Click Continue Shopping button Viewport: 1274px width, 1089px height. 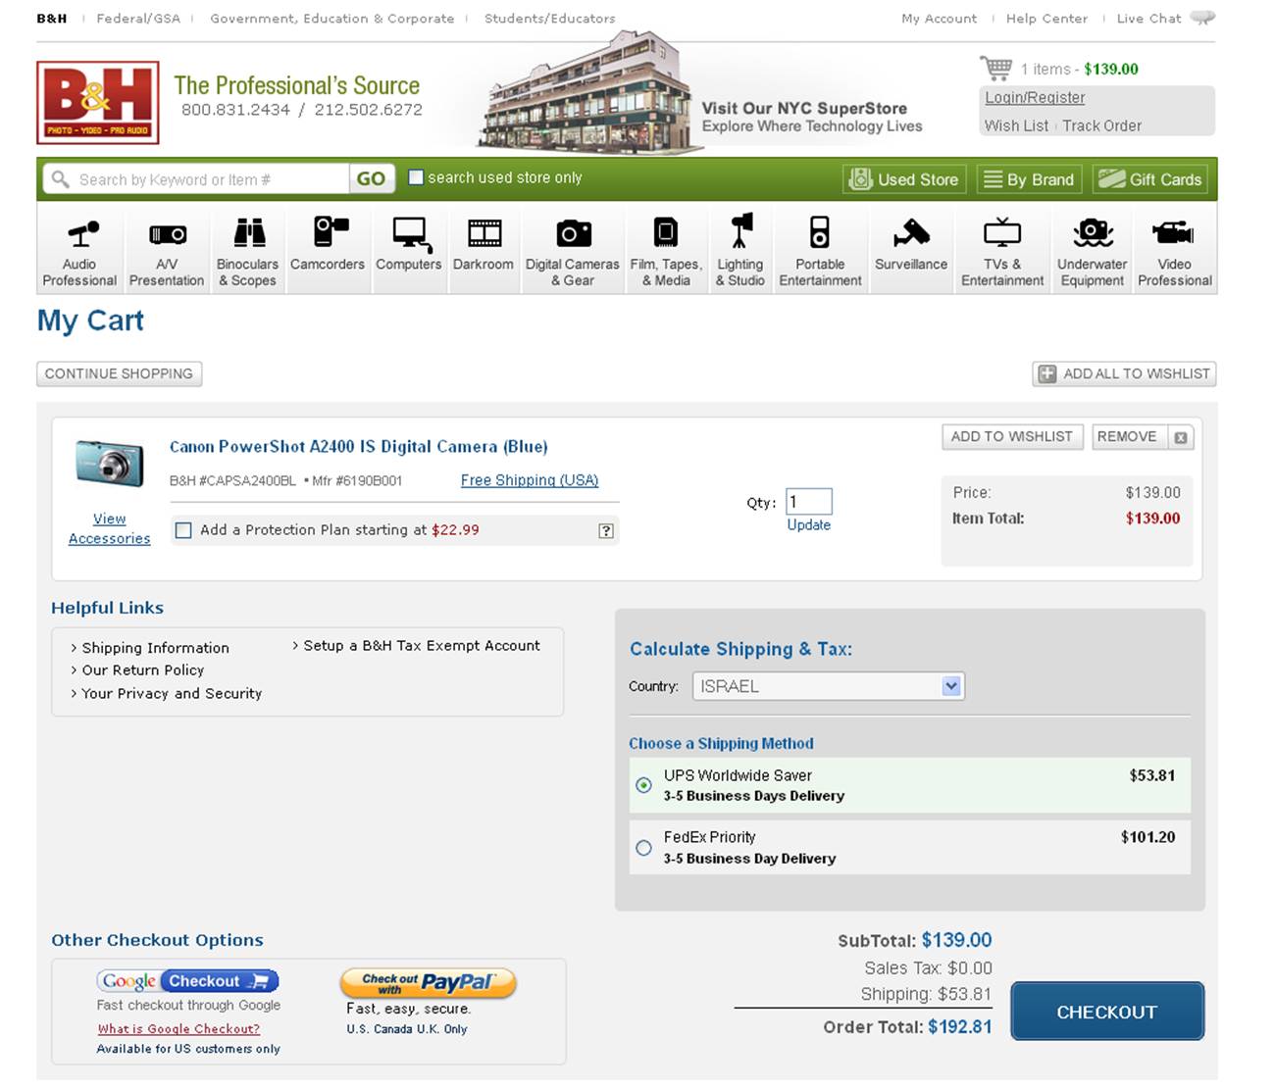tap(119, 373)
